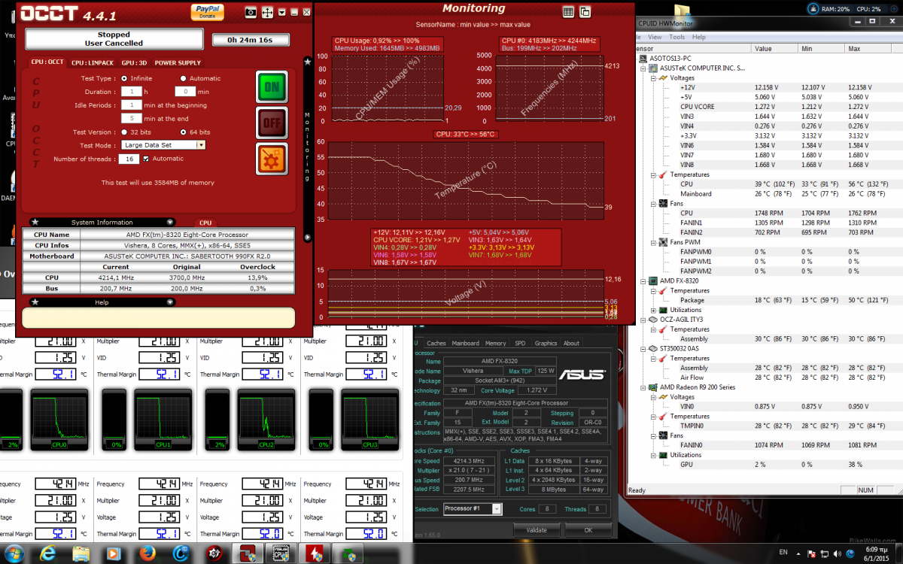
Task: Click the Min column header in HWMonitor
Action: point(822,48)
